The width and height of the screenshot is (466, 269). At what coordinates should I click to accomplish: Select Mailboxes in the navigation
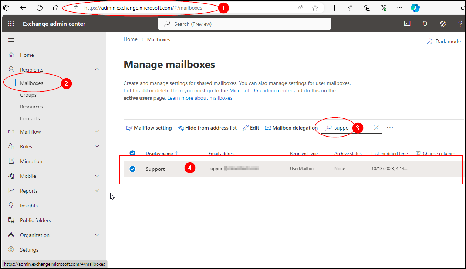[x=31, y=83]
